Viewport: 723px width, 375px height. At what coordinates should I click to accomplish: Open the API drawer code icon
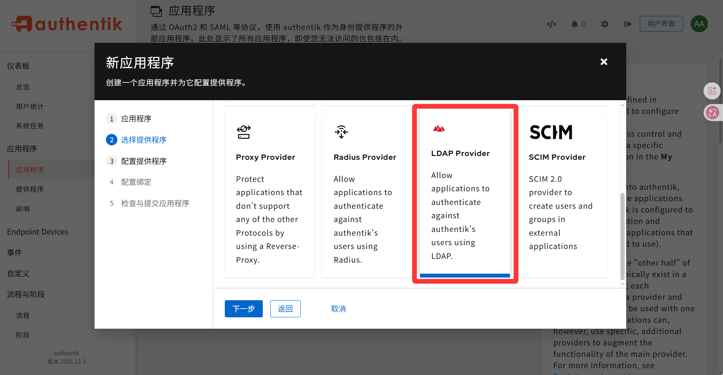tap(551, 24)
